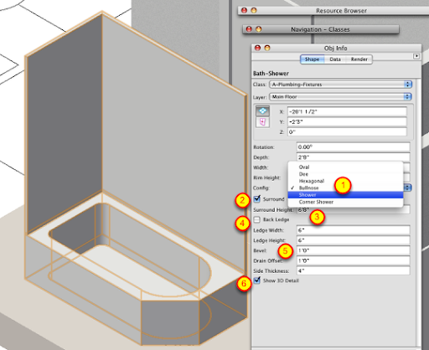
Task: Edit the Drain Offset field
Action: pyautogui.click(x=353, y=260)
